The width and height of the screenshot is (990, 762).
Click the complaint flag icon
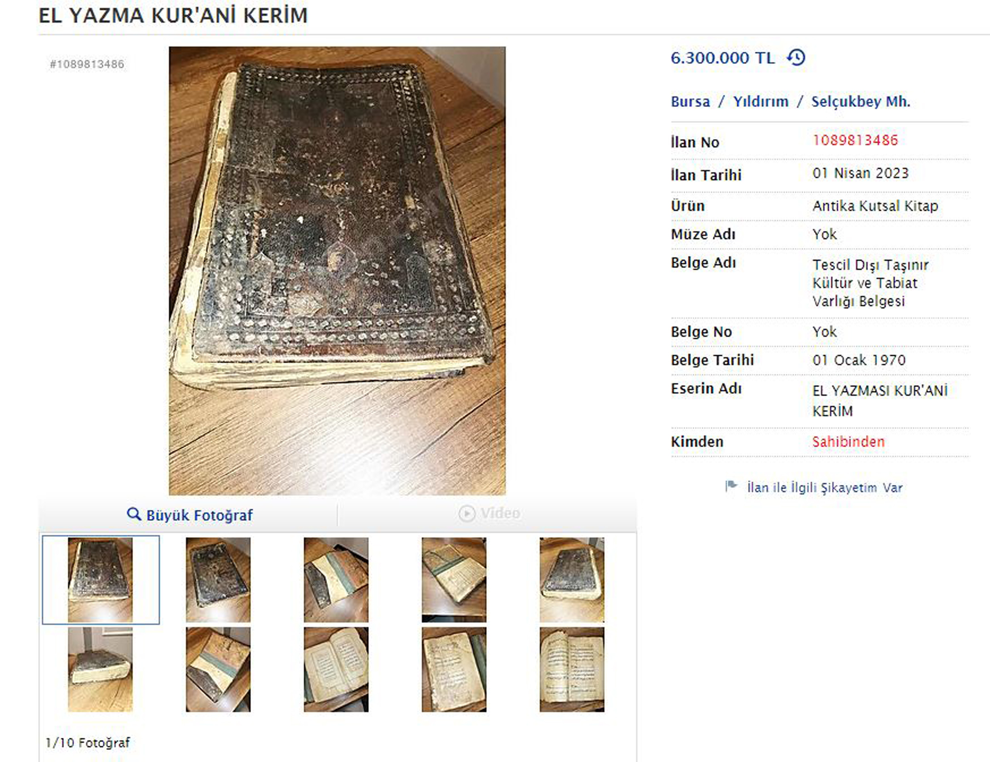click(731, 486)
